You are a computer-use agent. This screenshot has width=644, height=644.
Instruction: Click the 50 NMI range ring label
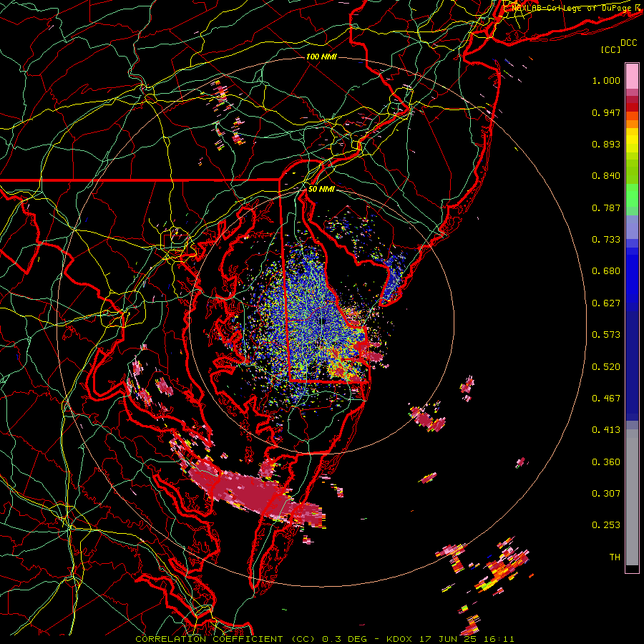coord(321,190)
